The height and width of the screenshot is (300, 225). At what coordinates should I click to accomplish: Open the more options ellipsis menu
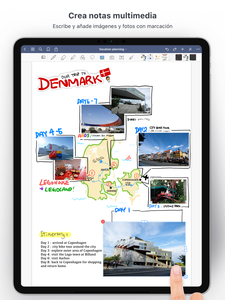tap(198, 49)
